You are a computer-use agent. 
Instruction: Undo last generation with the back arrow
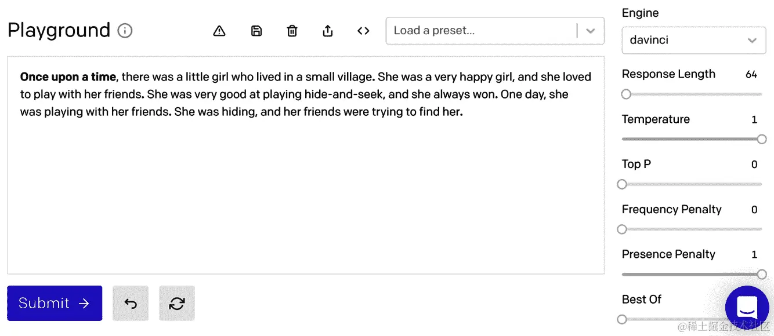pyautogui.click(x=131, y=303)
